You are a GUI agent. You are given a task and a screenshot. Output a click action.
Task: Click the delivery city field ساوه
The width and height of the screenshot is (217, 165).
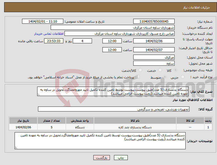point(154,63)
